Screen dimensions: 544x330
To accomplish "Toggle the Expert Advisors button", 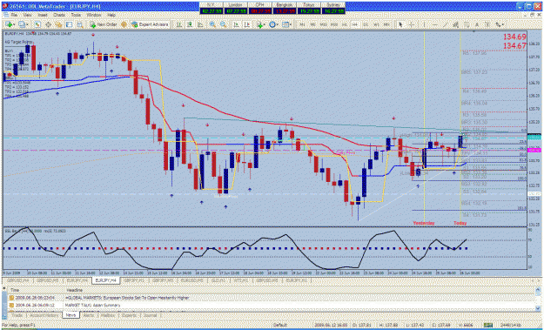I will click(x=150, y=24).
